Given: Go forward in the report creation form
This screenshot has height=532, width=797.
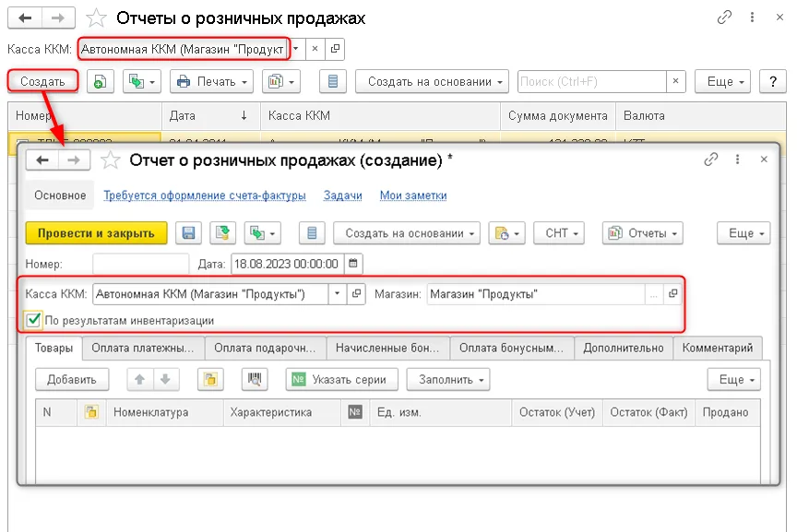Looking at the screenshot, I should pyautogui.click(x=74, y=160).
